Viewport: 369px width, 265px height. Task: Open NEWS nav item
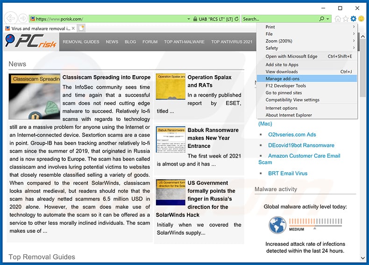112,42
